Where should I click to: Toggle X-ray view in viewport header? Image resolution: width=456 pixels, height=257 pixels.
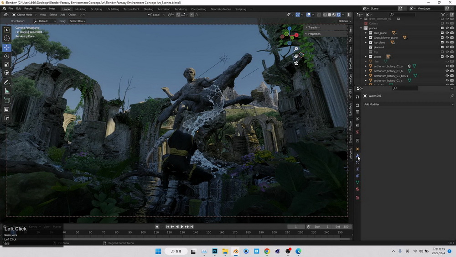(319, 15)
